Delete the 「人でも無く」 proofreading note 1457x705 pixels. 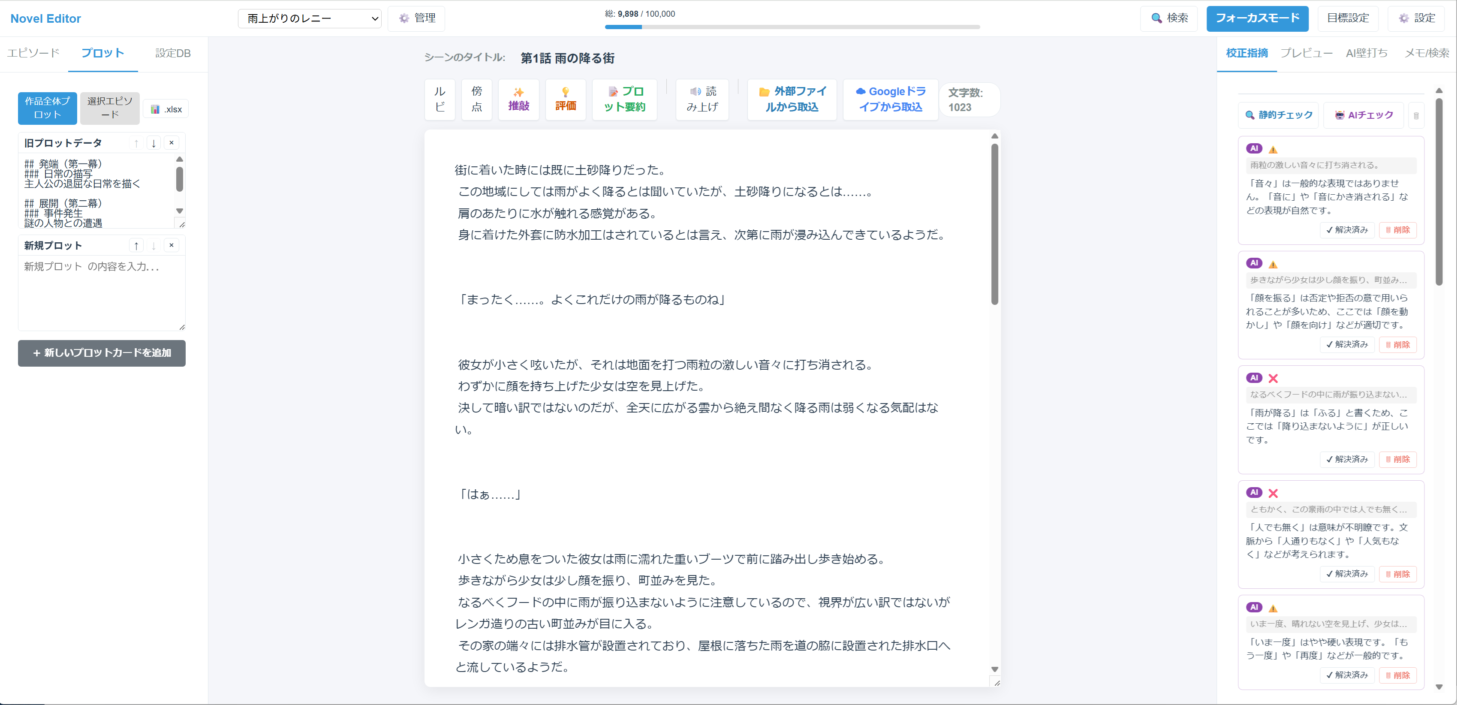(x=1397, y=574)
